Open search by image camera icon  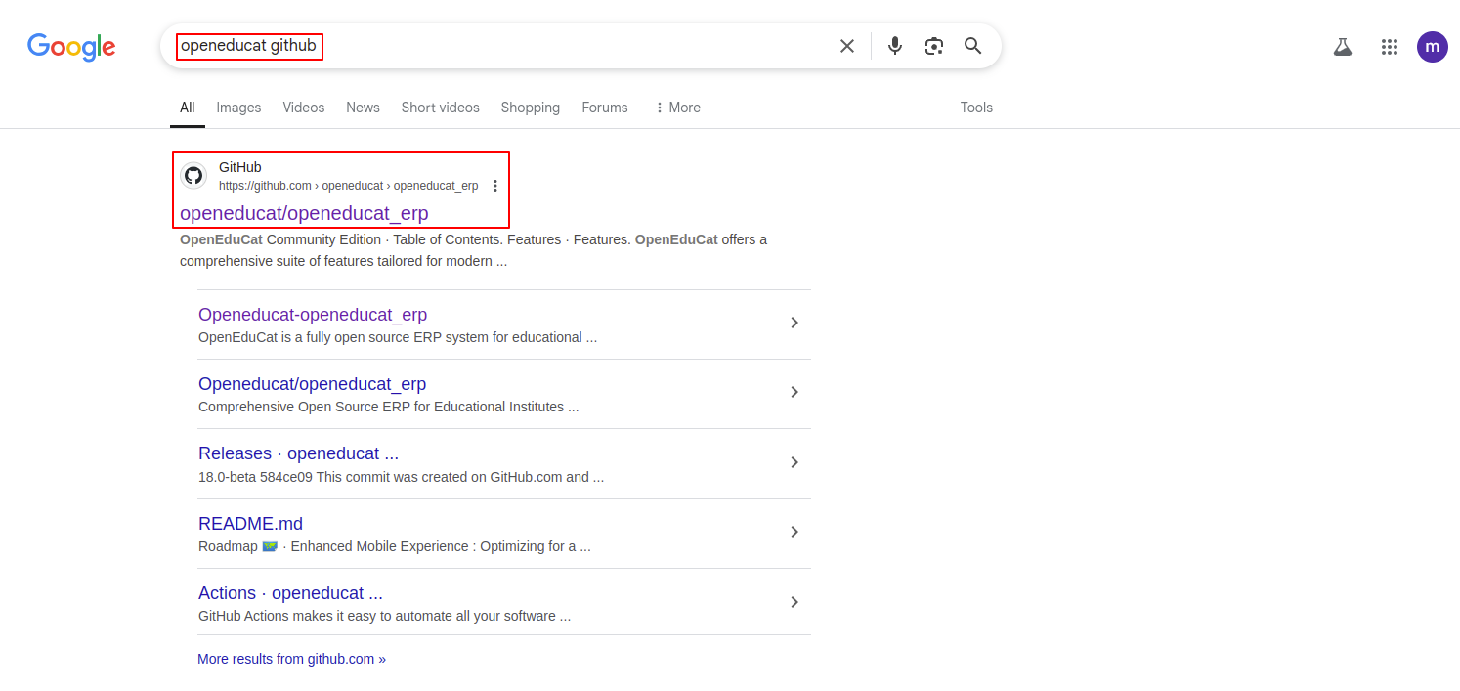934,46
